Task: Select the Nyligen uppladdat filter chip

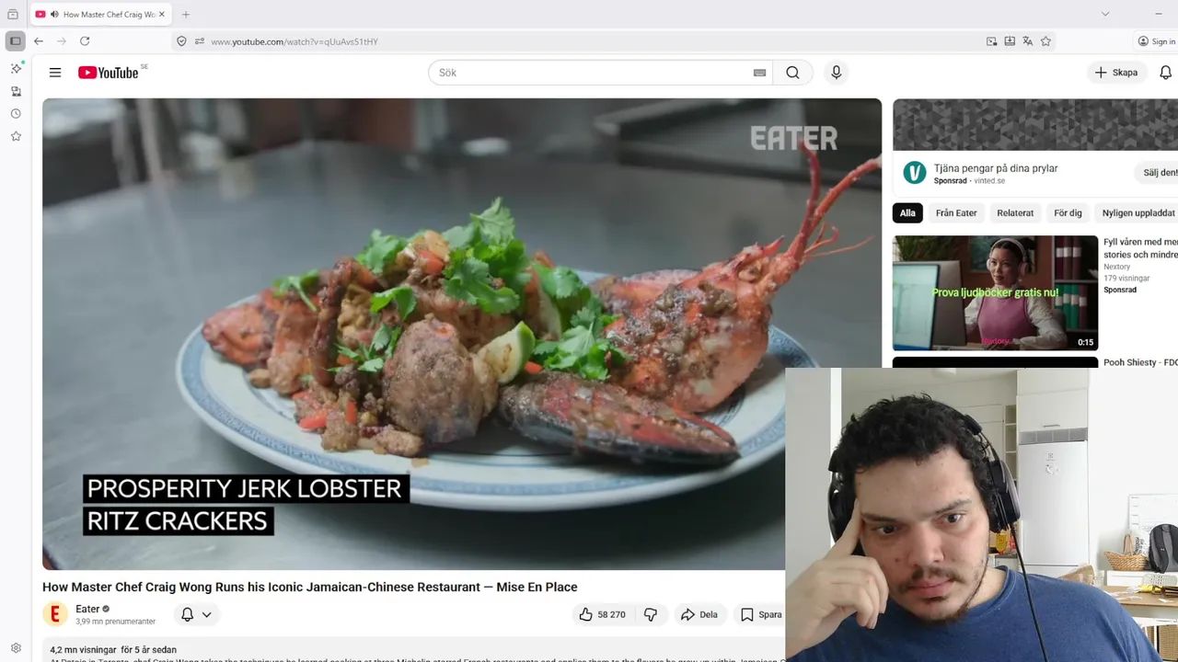Action: point(1138,212)
